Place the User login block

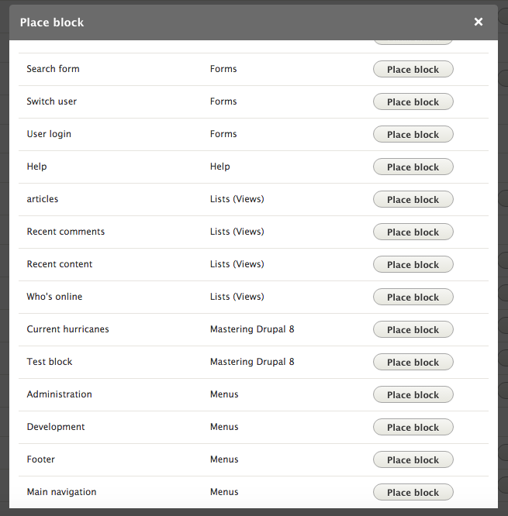click(413, 135)
